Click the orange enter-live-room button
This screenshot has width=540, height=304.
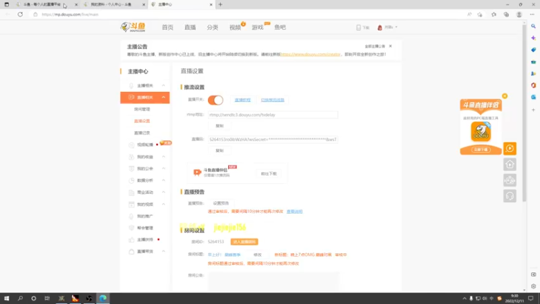coord(244,242)
